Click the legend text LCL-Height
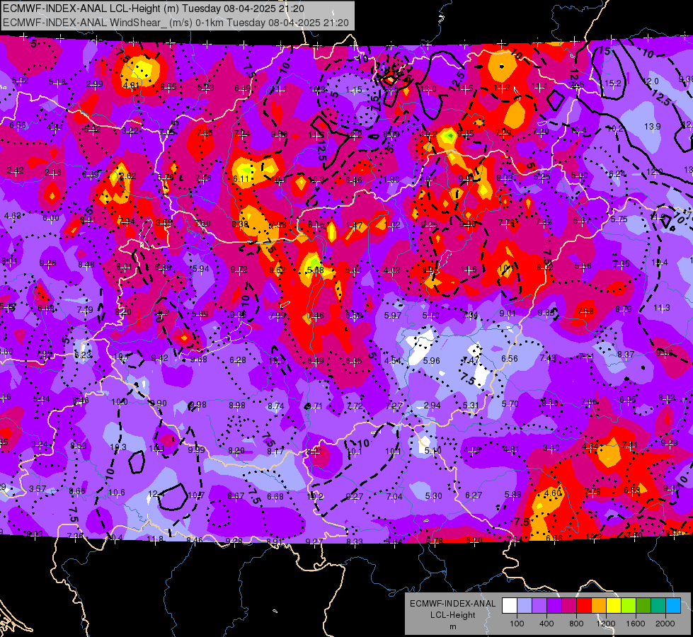Viewport: 693px width, 637px height. (x=452, y=615)
